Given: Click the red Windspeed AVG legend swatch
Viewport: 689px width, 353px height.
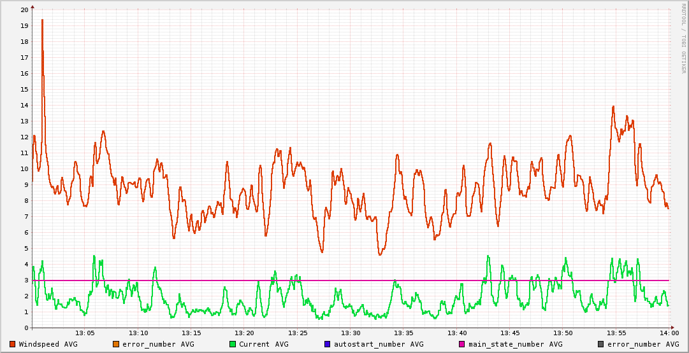Looking at the screenshot, I should (12, 344).
